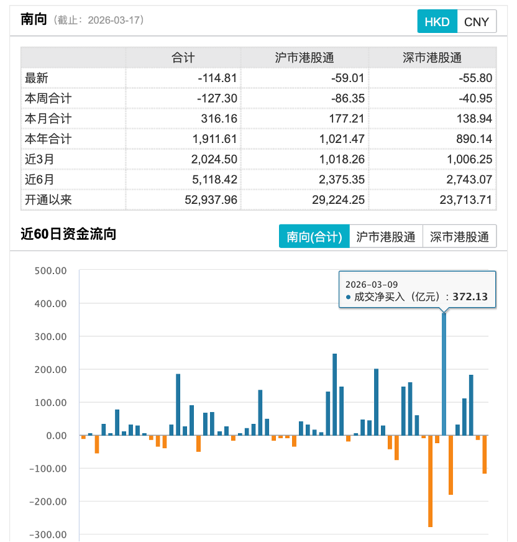The width and height of the screenshot is (517, 542).
Task: Select the tallest blue bar on 2026-03-09
Action: 443,373
